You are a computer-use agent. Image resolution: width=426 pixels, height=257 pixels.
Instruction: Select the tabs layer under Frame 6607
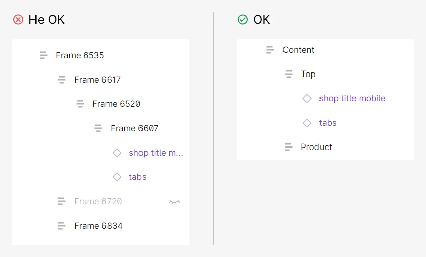click(137, 177)
